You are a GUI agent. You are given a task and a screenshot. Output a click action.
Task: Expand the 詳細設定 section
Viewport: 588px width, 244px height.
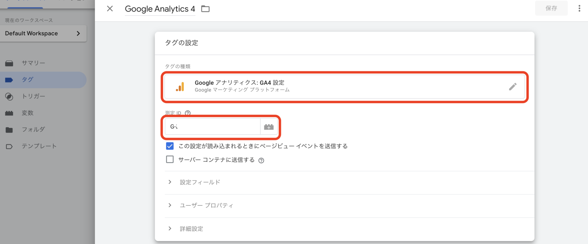(349, 229)
